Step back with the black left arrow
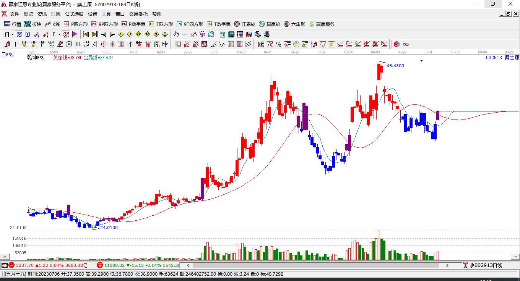520x281 pixels. tap(103, 34)
